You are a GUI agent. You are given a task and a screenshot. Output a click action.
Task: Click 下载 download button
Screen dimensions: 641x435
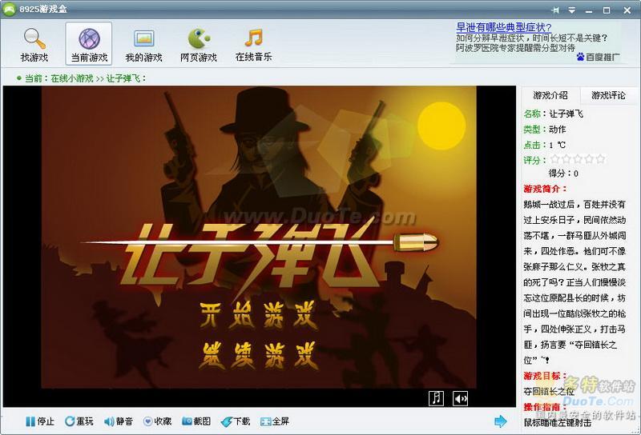click(236, 421)
